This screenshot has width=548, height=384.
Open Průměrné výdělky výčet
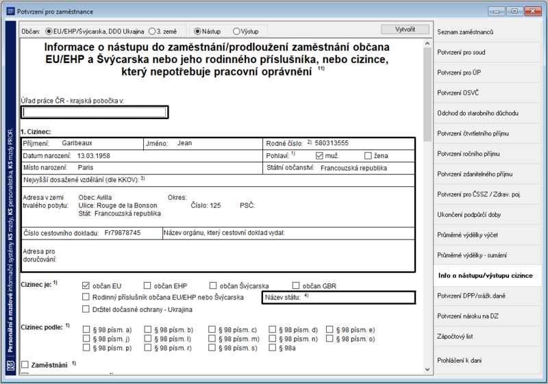487,235
